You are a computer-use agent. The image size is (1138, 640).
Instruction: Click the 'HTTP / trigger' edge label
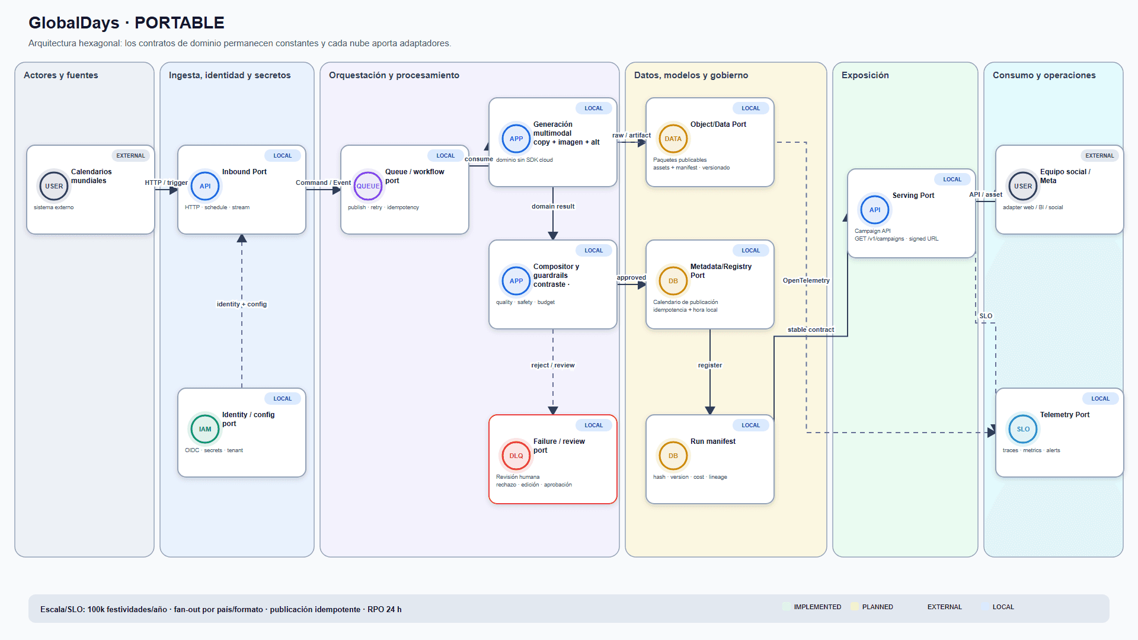pos(167,183)
